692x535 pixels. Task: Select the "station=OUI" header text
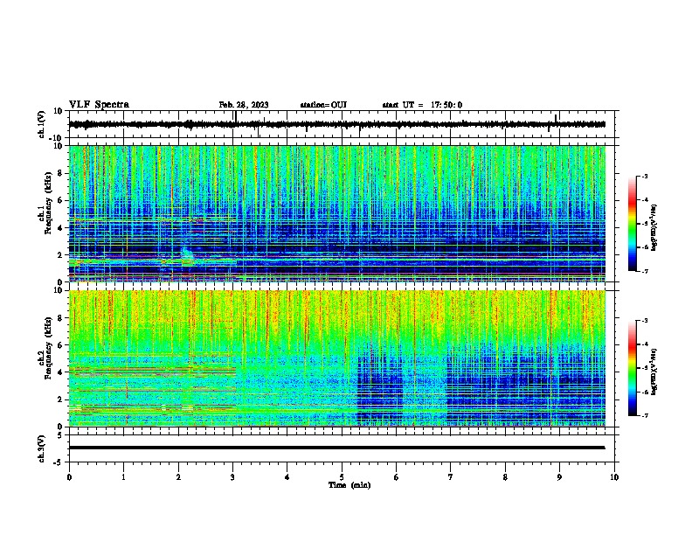click(x=323, y=105)
